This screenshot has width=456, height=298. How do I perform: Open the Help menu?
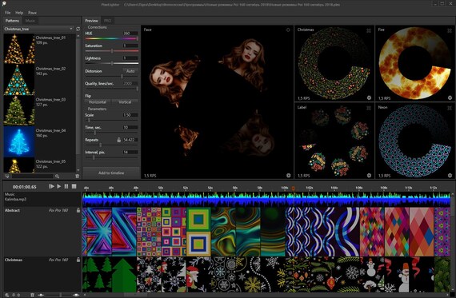(x=19, y=13)
